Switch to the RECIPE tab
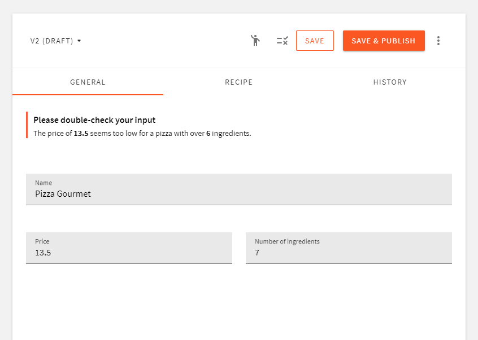Image resolution: width=478 pixels, height=340 pixels. (238, 82)
